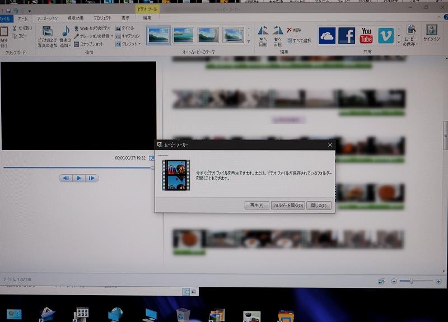Viewport: 448px width, 322px height.
Task: Click the zoom slider handle in status bar
Action: pos(412,281)
